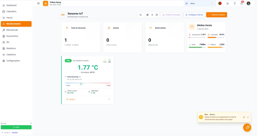
Task: Click the sensor signal strength icon
Action: pos(105,60)
